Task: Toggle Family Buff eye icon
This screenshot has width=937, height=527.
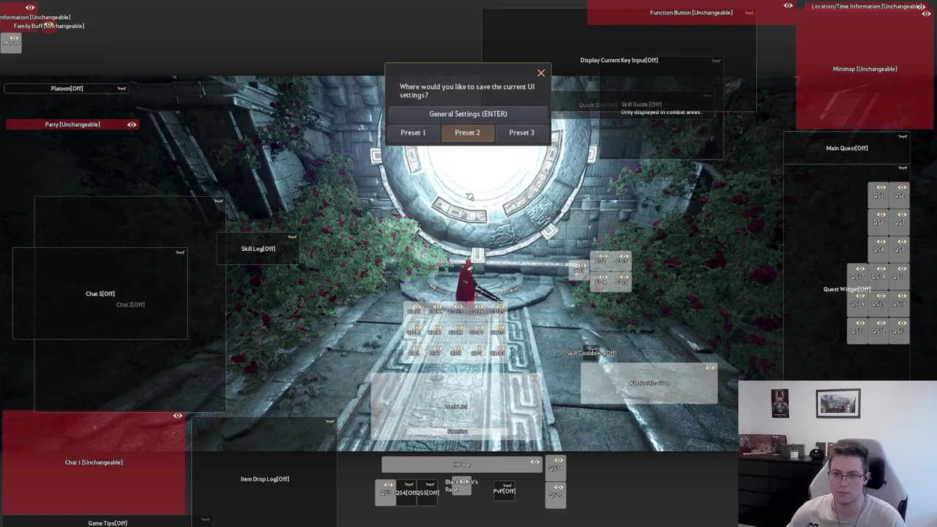Action: coord(48,25)
